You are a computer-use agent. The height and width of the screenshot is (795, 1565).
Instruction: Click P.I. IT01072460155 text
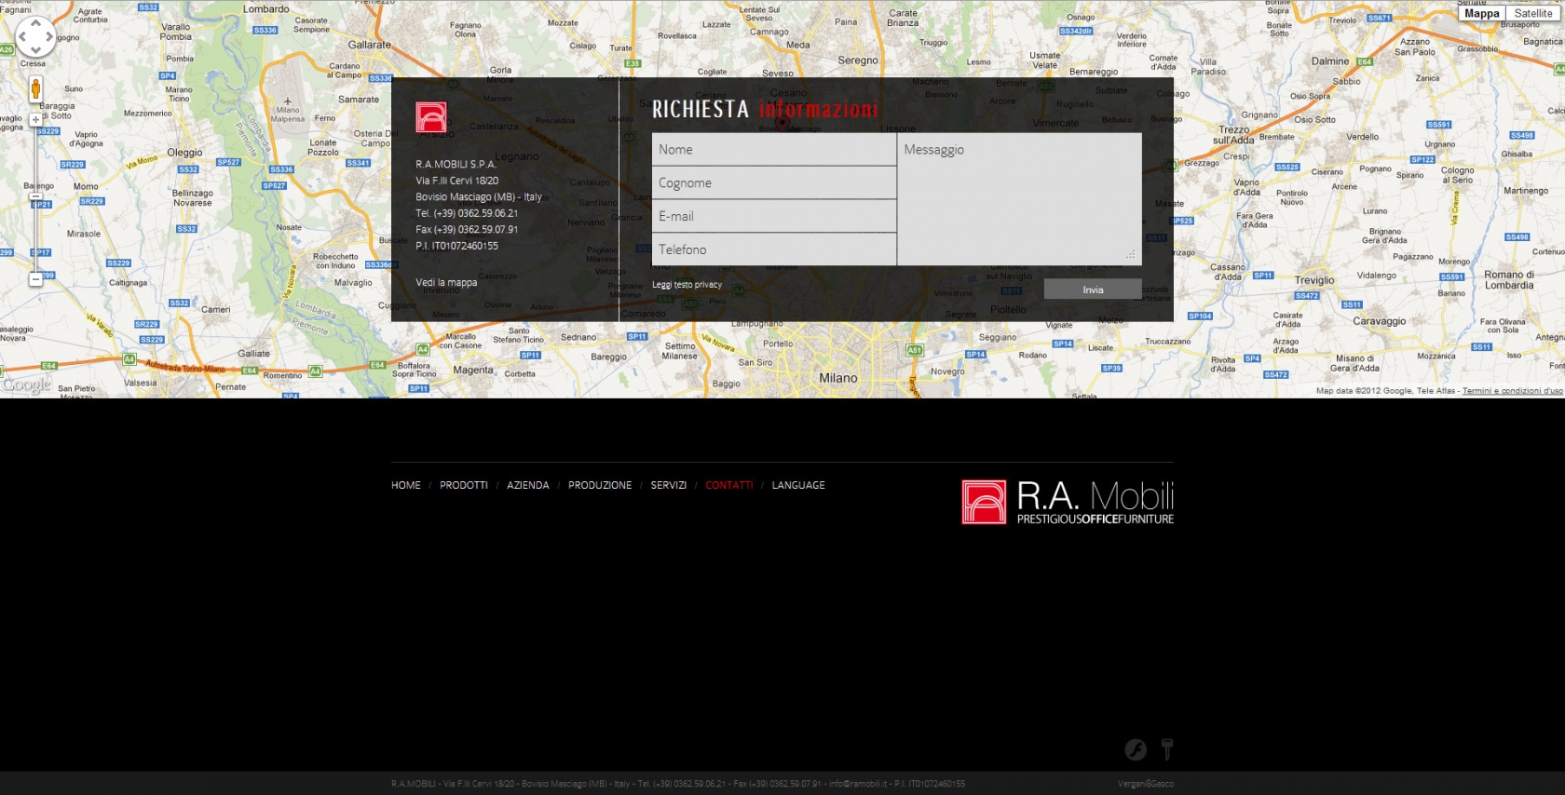456,246
